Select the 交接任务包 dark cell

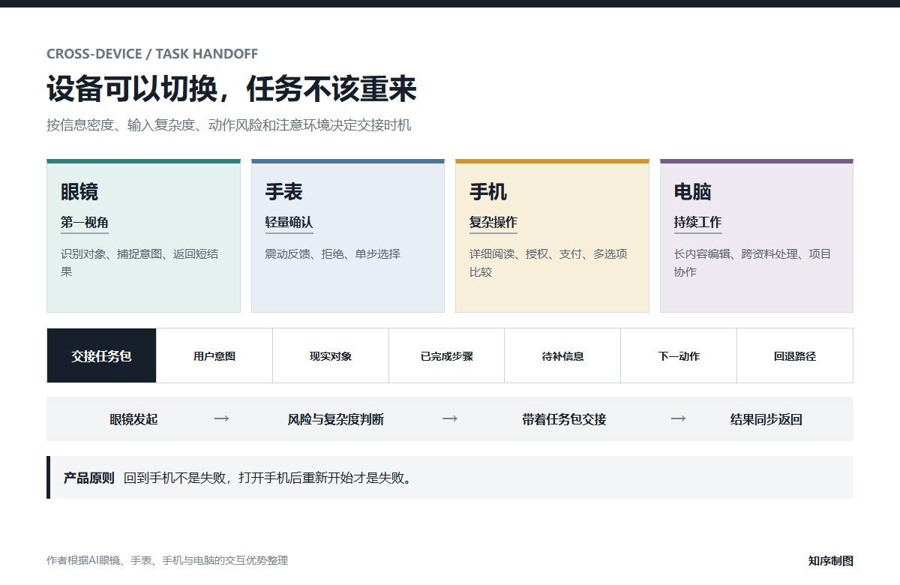coord(102,355)
